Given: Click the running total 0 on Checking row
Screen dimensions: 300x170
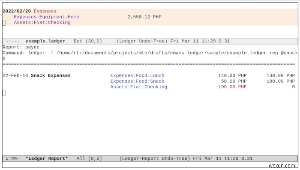Looking at the screenshot, I should (293, 87).
